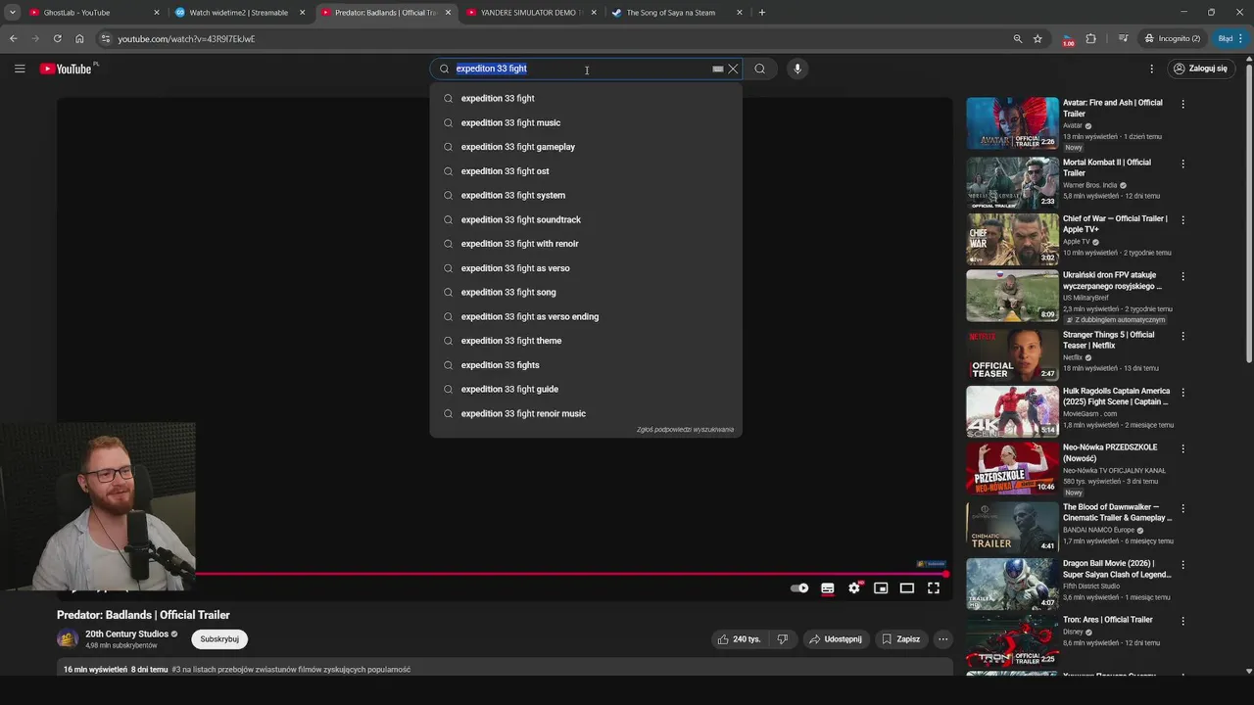Switch to the YANDERE SIMULATOR DEMO tab
This screenshot has height=705, width=1254.
point(532,13)
